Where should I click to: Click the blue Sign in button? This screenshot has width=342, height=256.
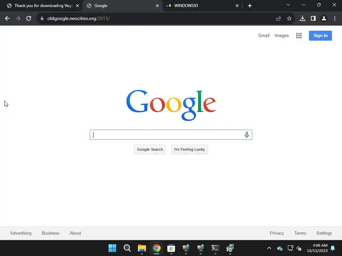pyautogui.click(x=320, y=36)
